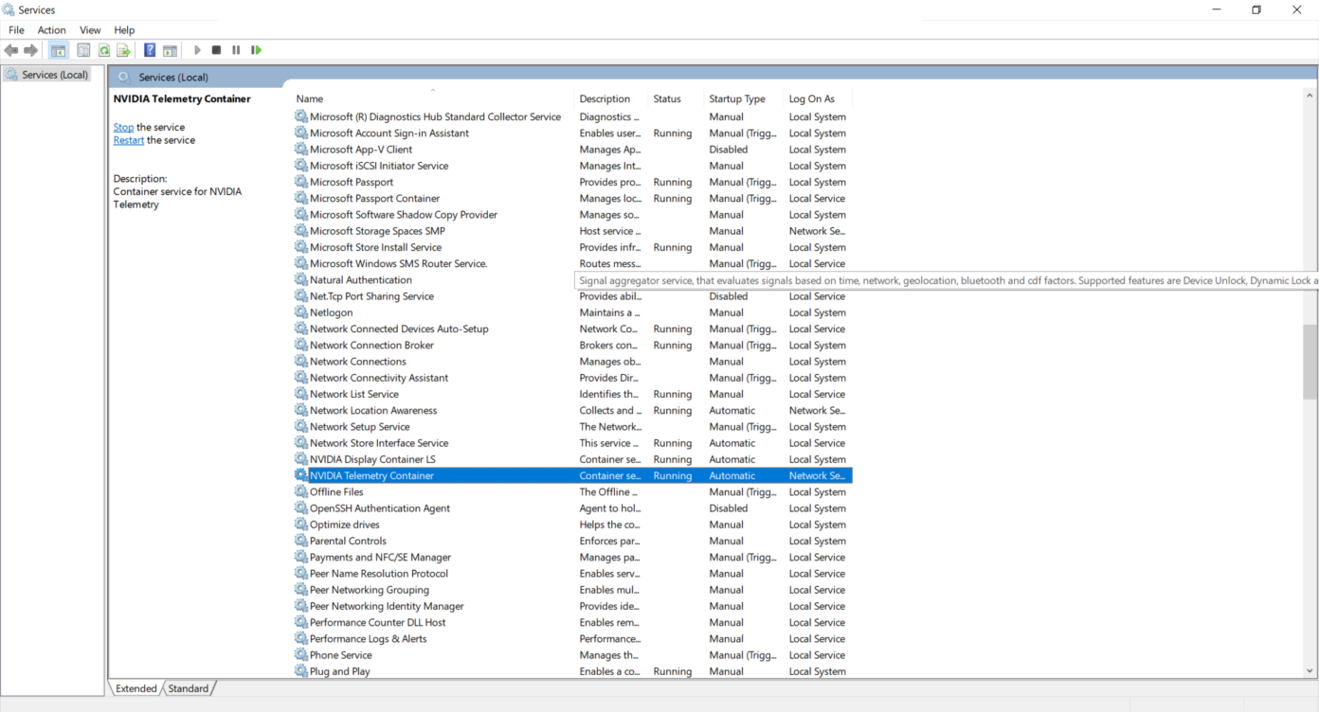Screen dimensions: 1319x712
Task: Open the Action menu
Action: pos(52,30)
